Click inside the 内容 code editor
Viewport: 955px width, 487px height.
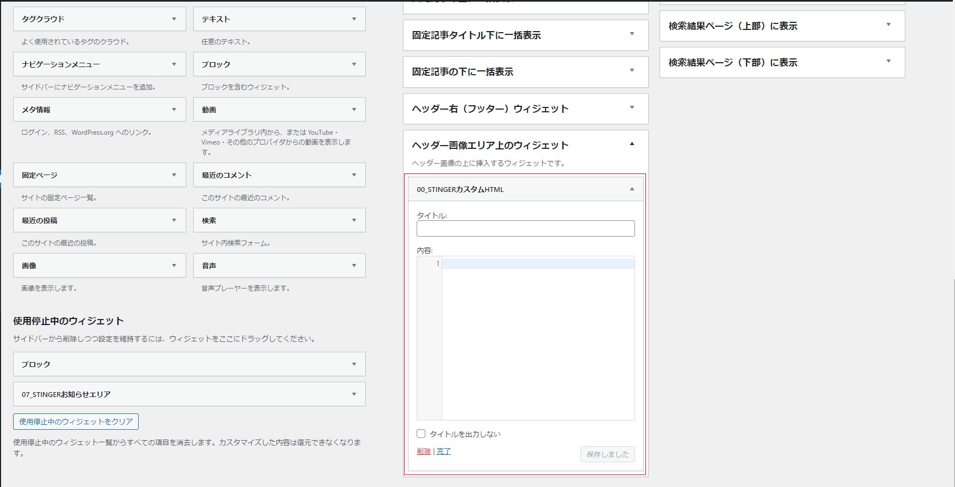[537, 338]
